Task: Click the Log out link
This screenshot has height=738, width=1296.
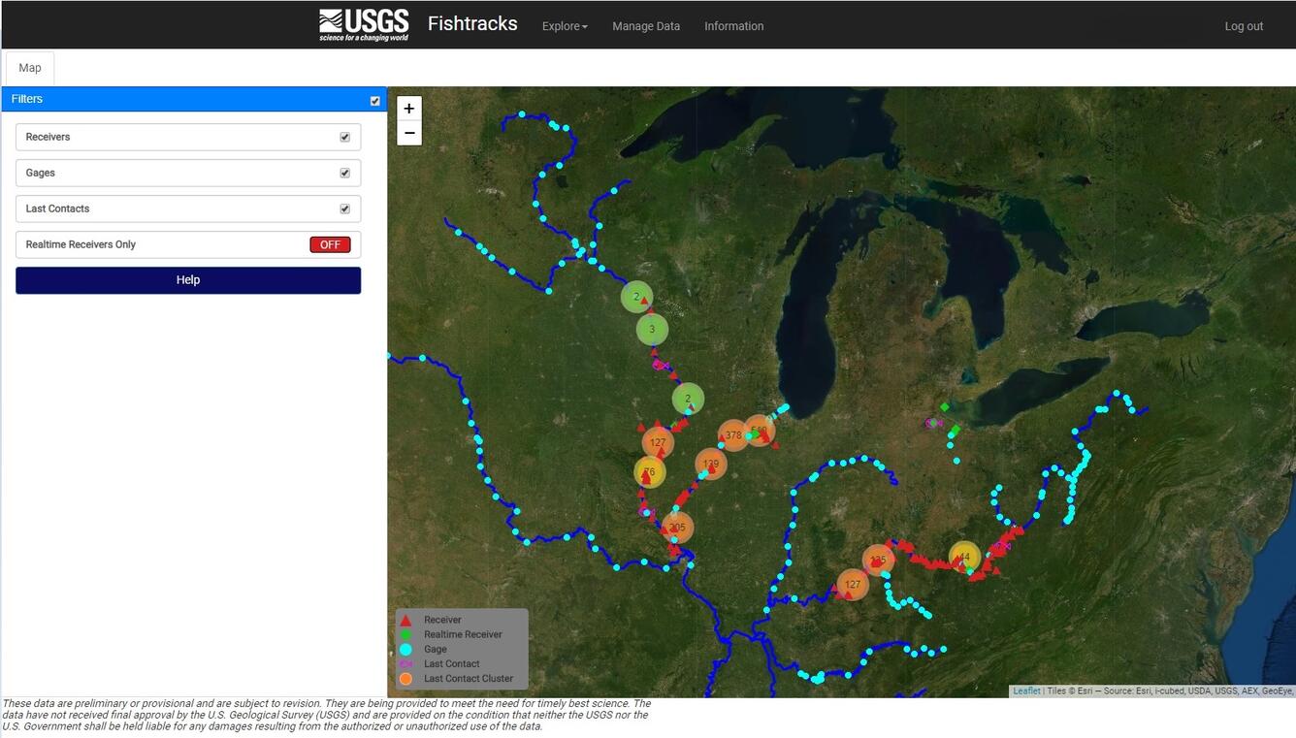Action: [x=1244, y=26]
